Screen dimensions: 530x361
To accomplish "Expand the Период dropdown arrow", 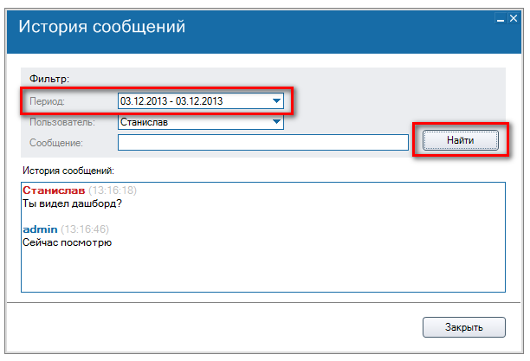I will tap(276, 101).
